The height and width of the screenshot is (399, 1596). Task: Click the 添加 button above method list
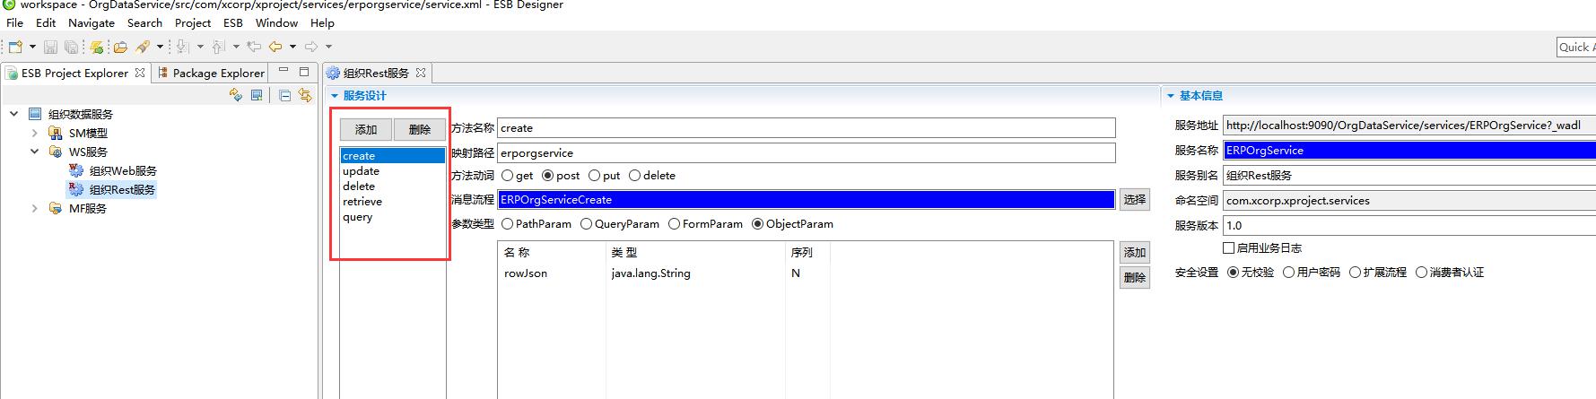click(x=366, y=129)
